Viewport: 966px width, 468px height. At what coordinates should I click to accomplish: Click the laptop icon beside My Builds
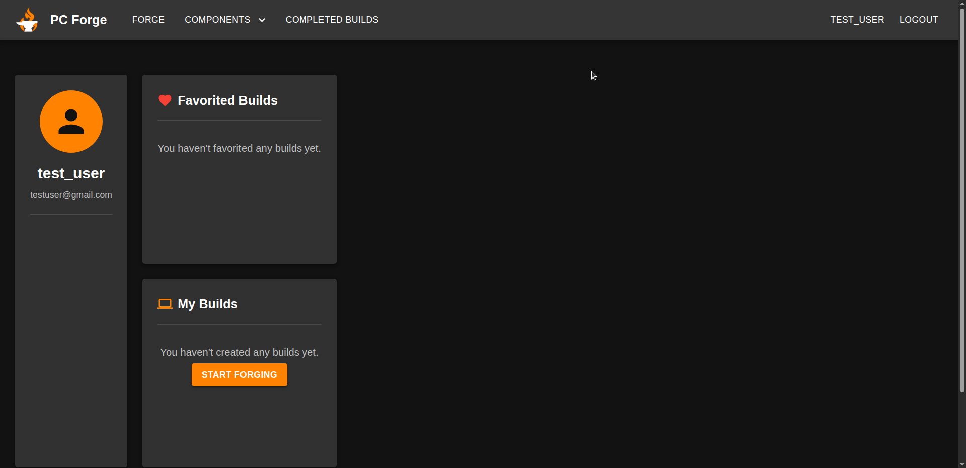point(165,304)
